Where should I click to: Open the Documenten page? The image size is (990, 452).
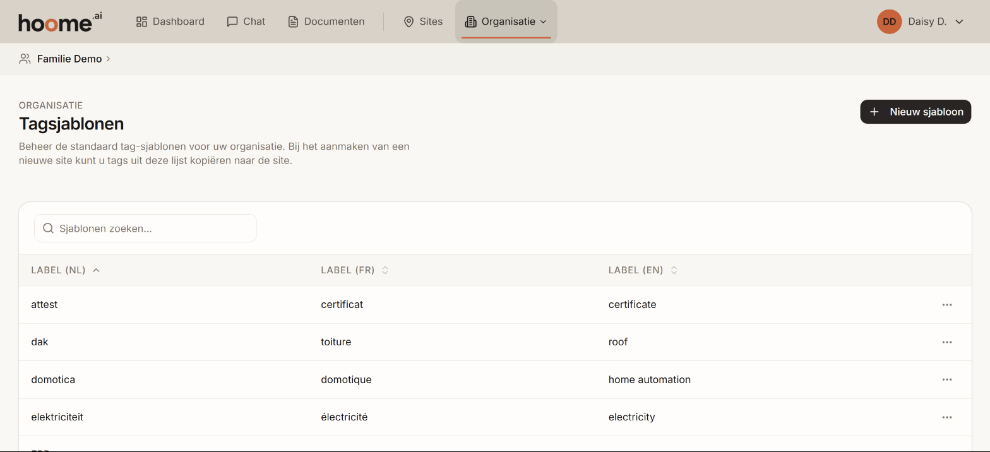(326, 21)
